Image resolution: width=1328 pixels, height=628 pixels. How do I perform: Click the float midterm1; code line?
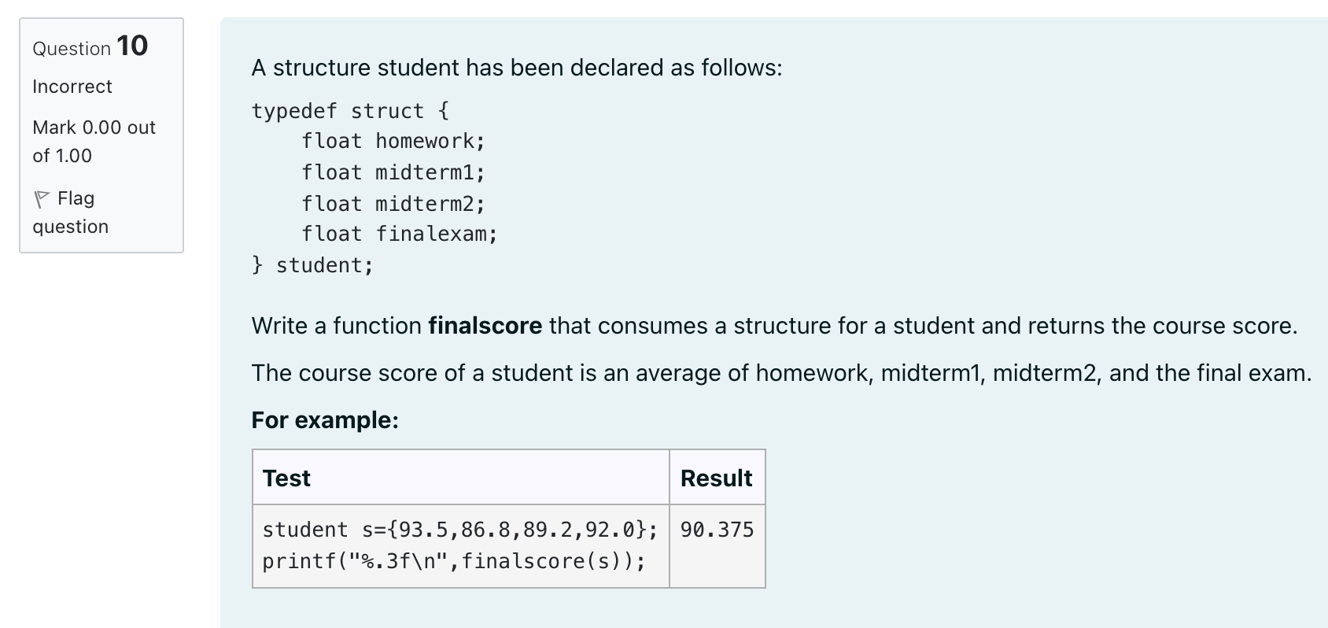click(x=393, y=172)
